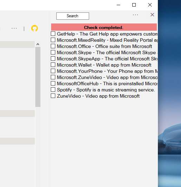Click 'Office suite from Microsoft' text

[124, 46]
